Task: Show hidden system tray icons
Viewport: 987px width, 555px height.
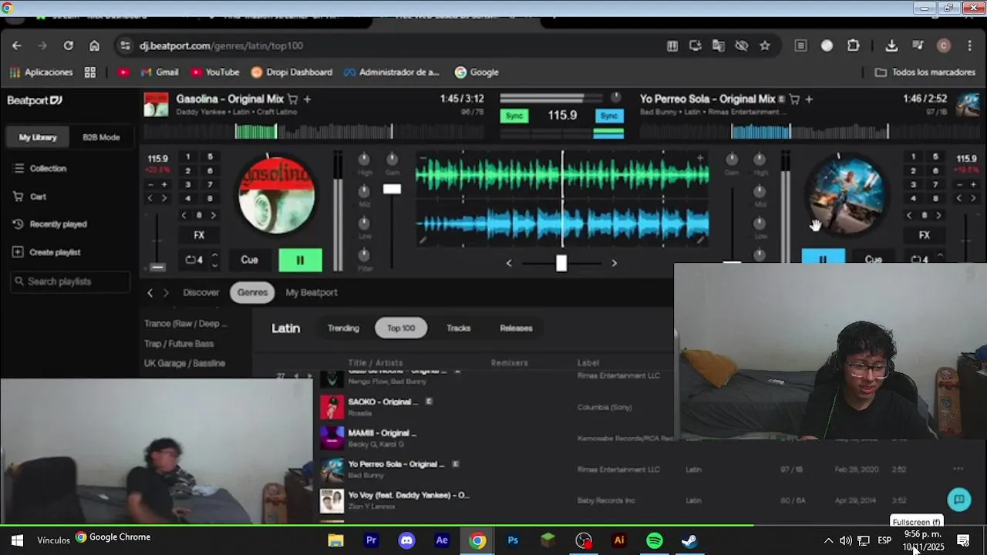Action: click(828, 540)
